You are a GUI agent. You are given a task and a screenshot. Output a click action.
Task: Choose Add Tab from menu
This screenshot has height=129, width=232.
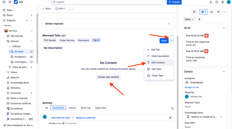point(159,49)
